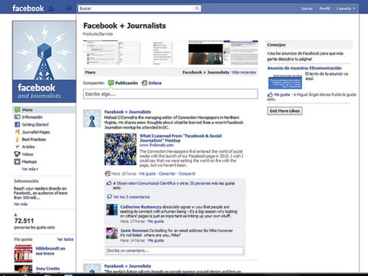Viewport: 368px width, 276px height.
Task: Open Joey Cresta page link
Action: (x=47, y=269)
